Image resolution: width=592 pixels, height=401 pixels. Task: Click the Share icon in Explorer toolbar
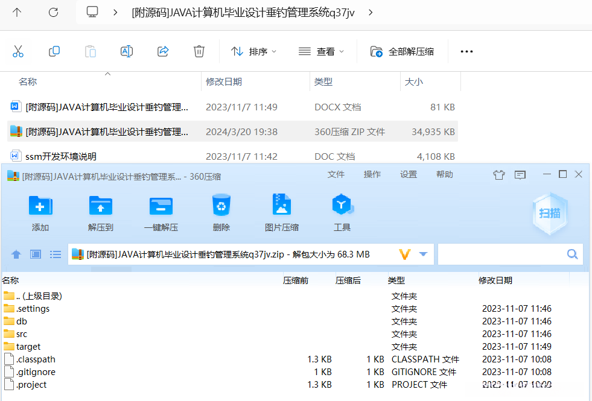tap(163, 51)
